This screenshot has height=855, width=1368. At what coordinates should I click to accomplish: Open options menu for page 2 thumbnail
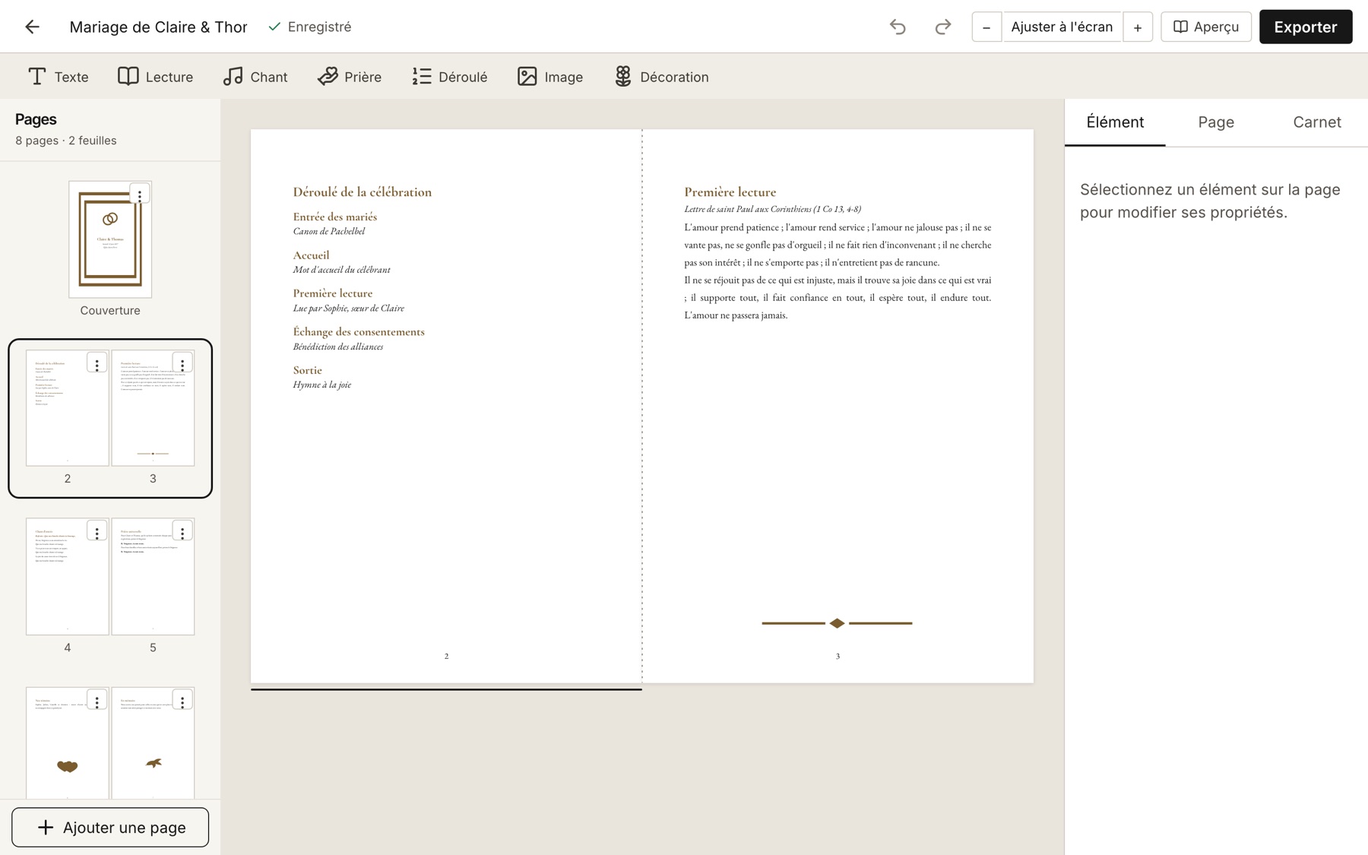97,364
